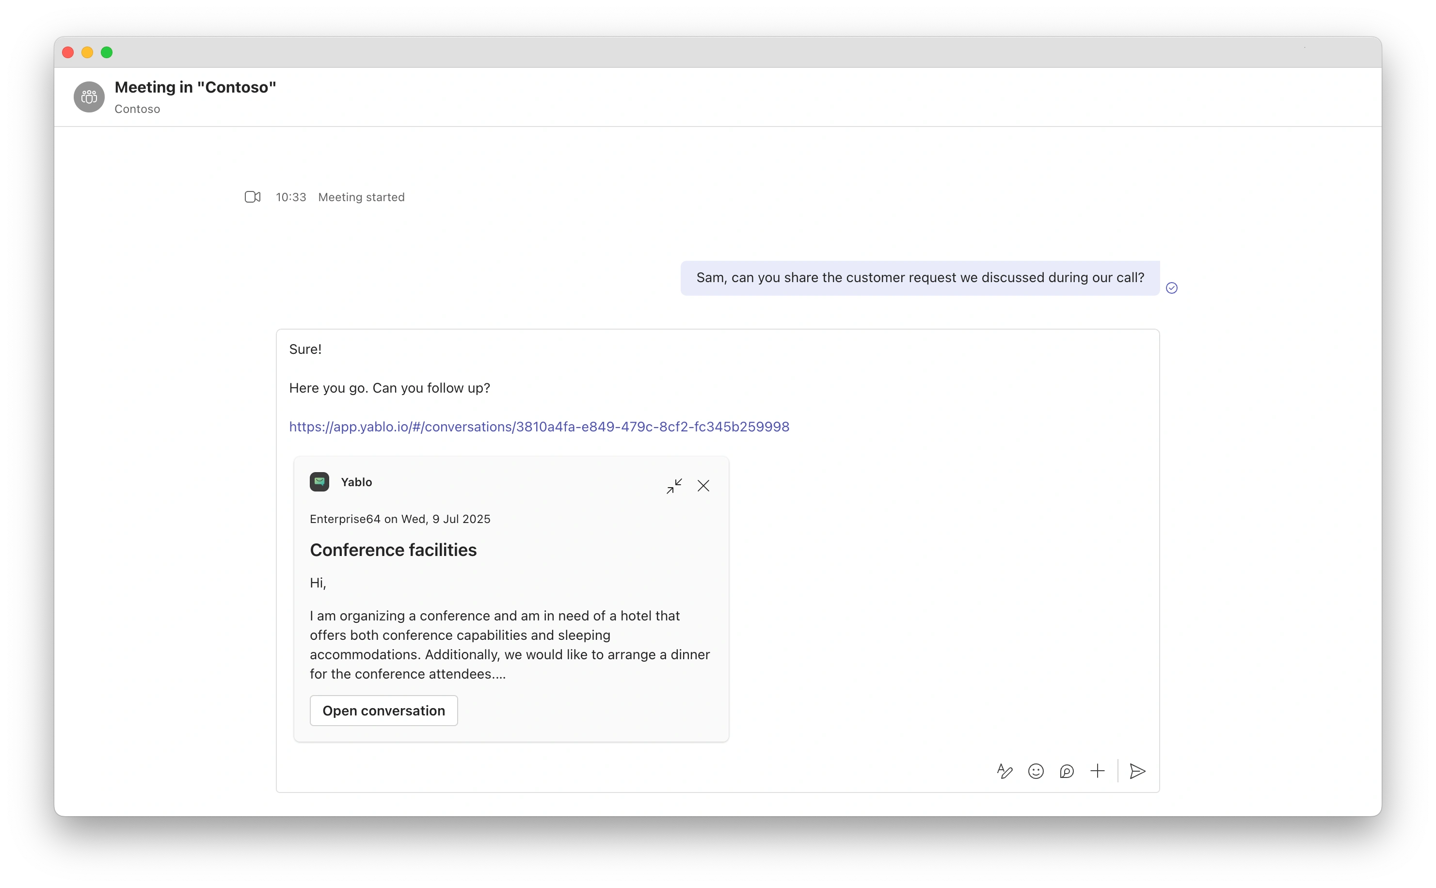Click the message seen checkmark icon
The height and width of the screenshot is (888, 1436).
click(x=1171, y=288)
